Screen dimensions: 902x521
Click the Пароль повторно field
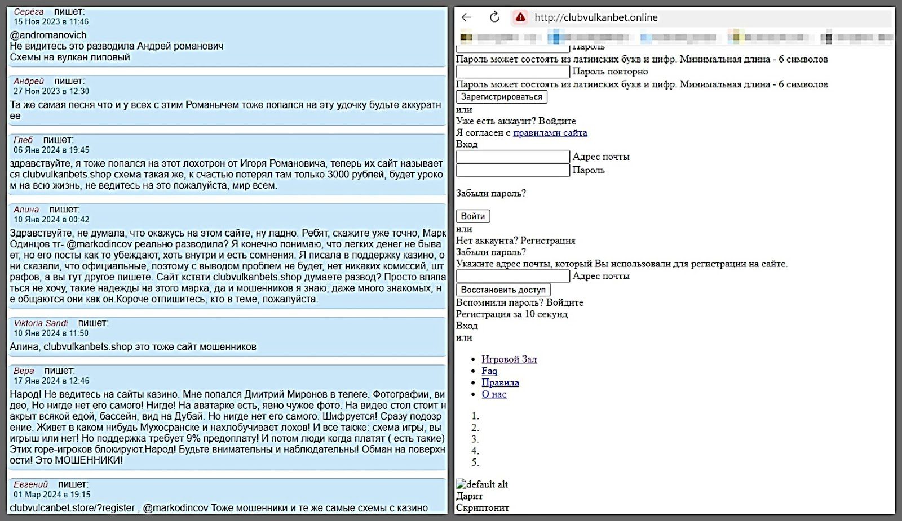pos(513,72)
